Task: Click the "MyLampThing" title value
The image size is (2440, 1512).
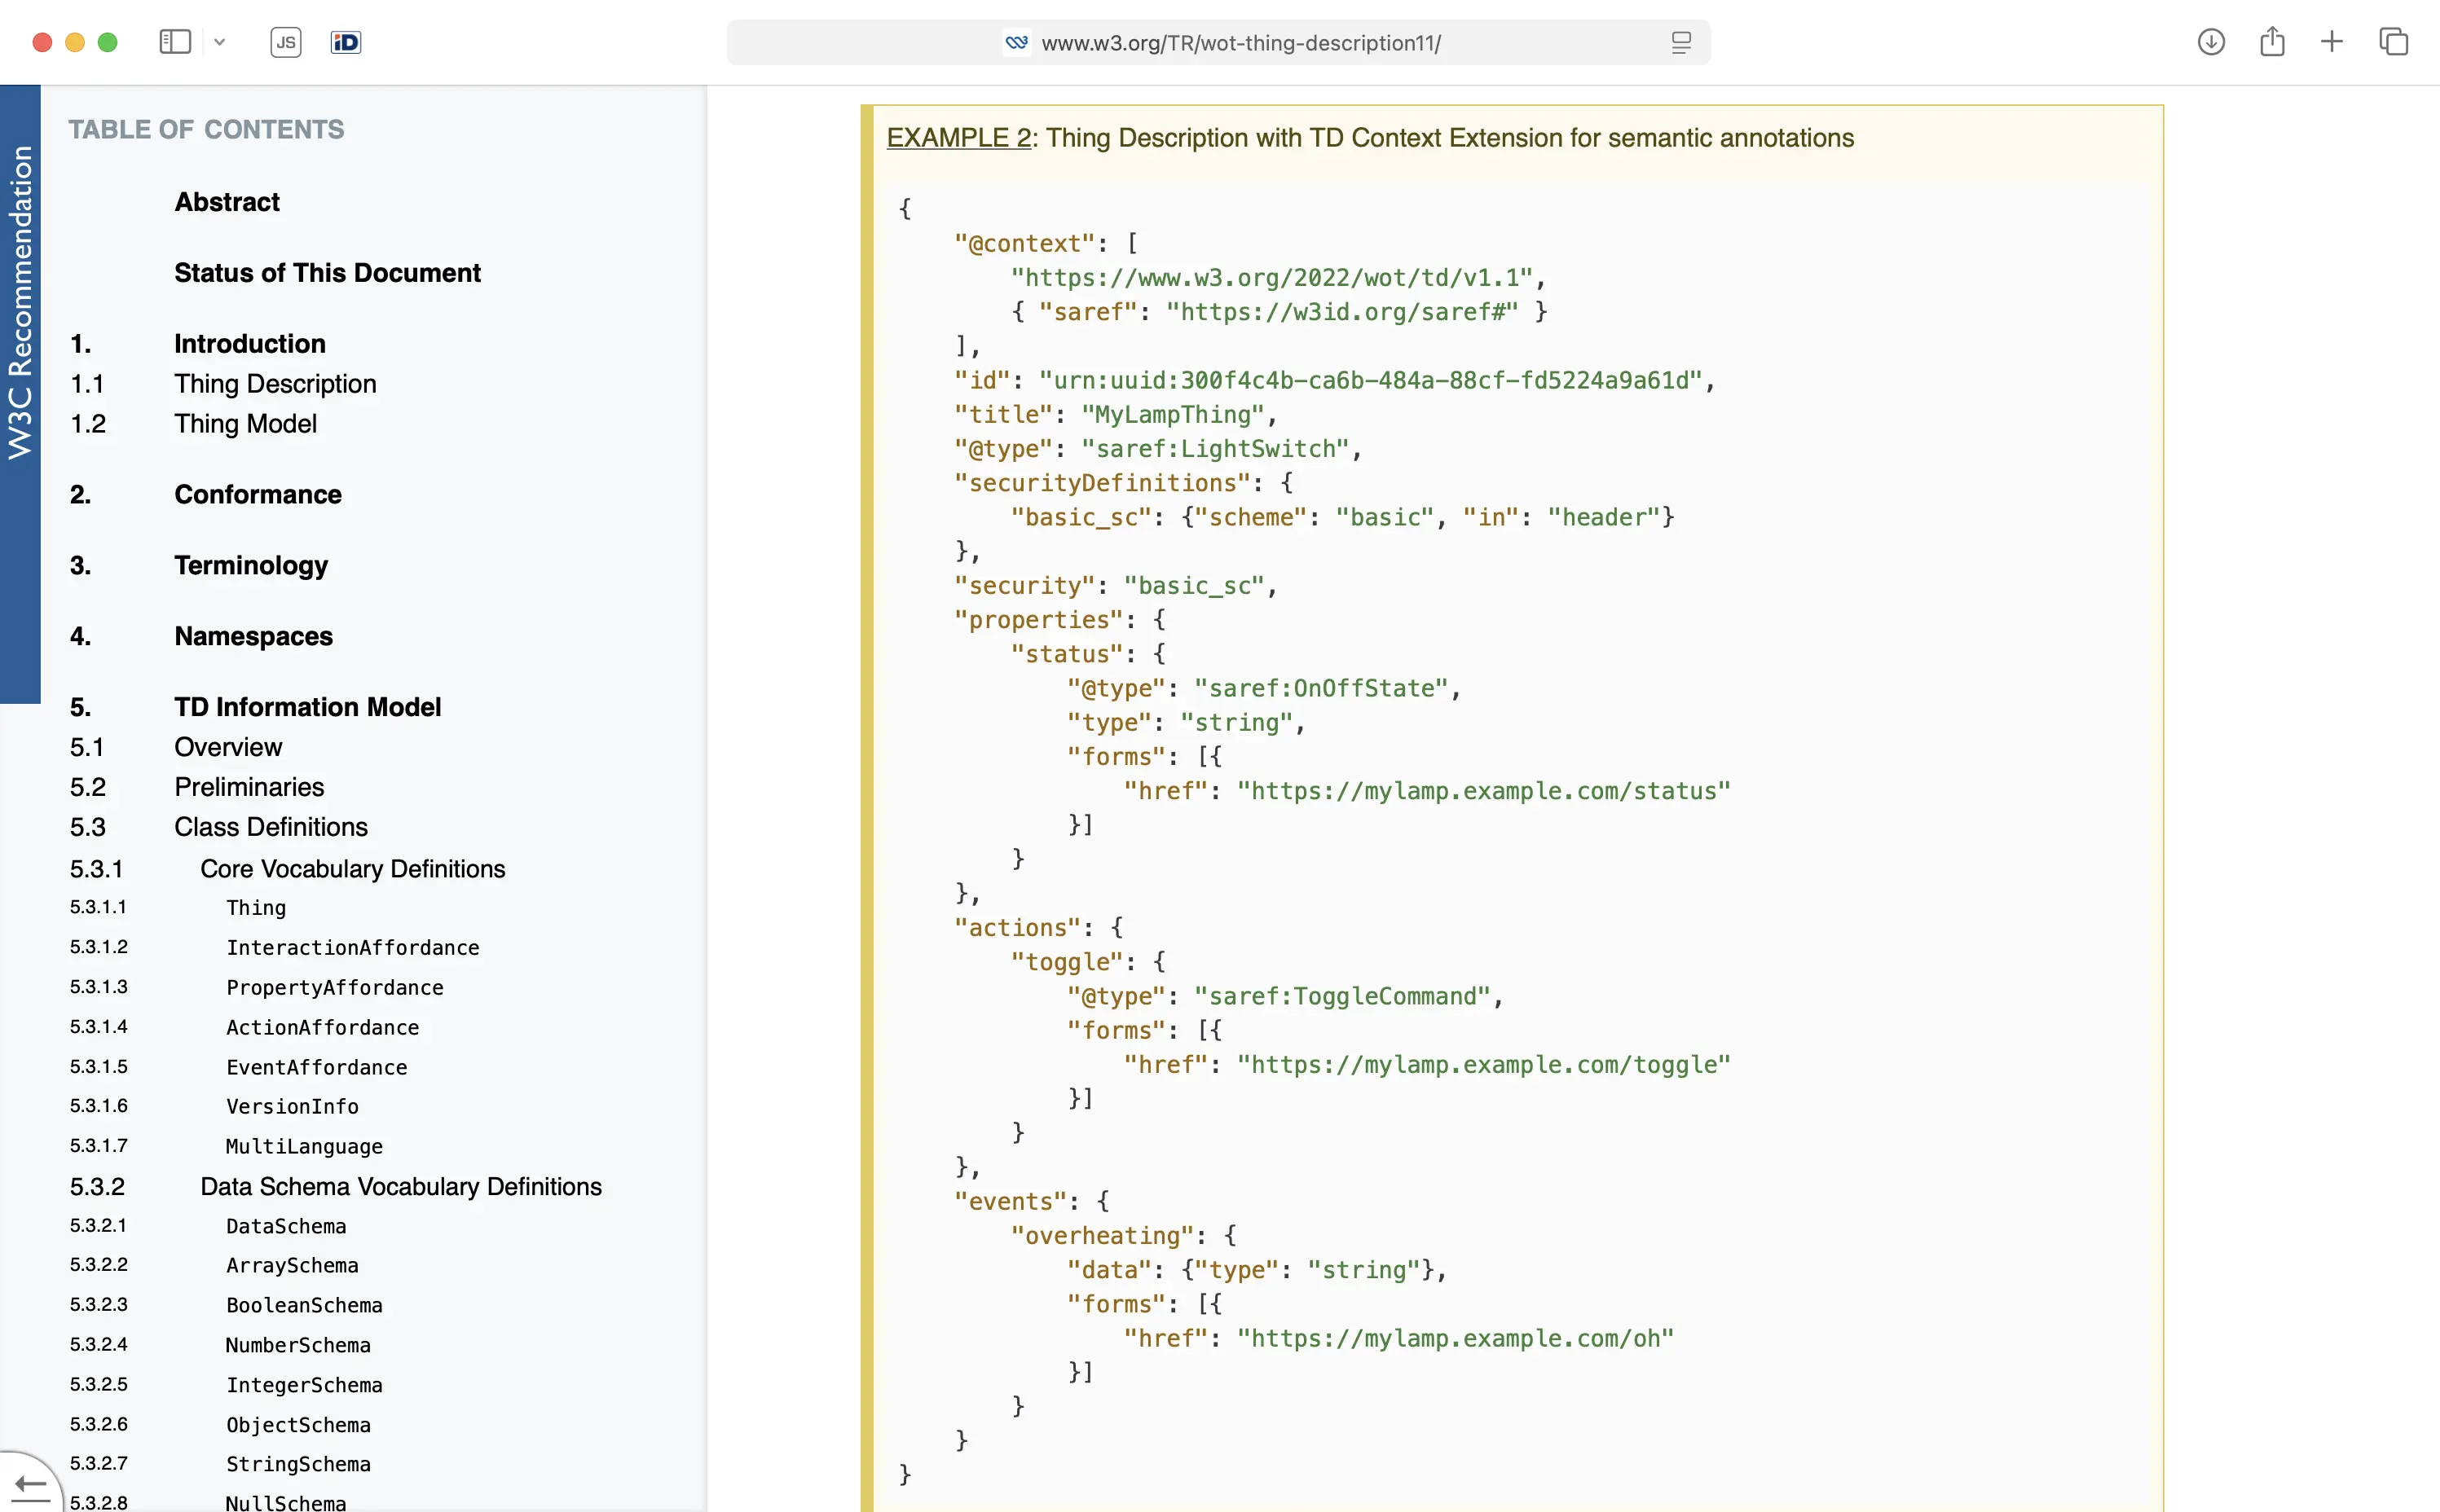Action: click(1173, 415)
